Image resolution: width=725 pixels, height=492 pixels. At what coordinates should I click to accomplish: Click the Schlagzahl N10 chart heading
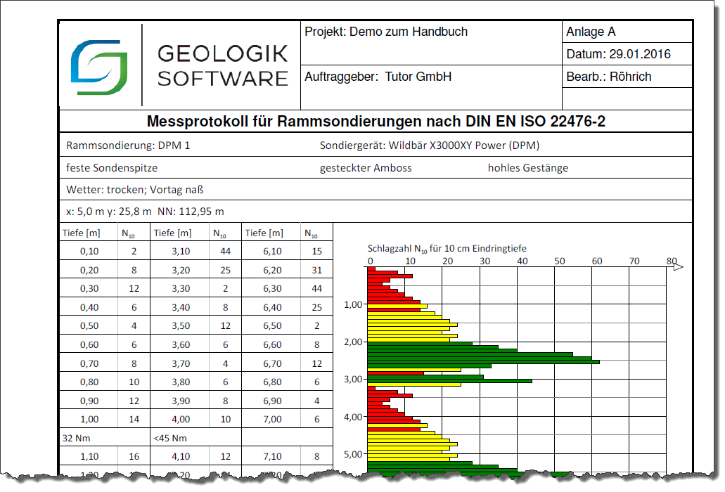(448, 248)
